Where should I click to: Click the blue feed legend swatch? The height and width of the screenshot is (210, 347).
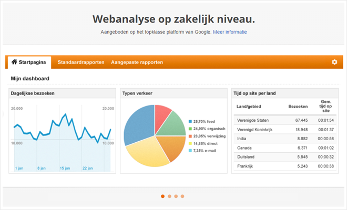(190, 121)
